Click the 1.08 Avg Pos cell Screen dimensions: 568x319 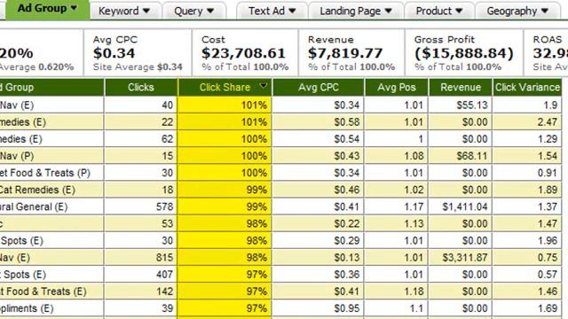coord(397,156)
